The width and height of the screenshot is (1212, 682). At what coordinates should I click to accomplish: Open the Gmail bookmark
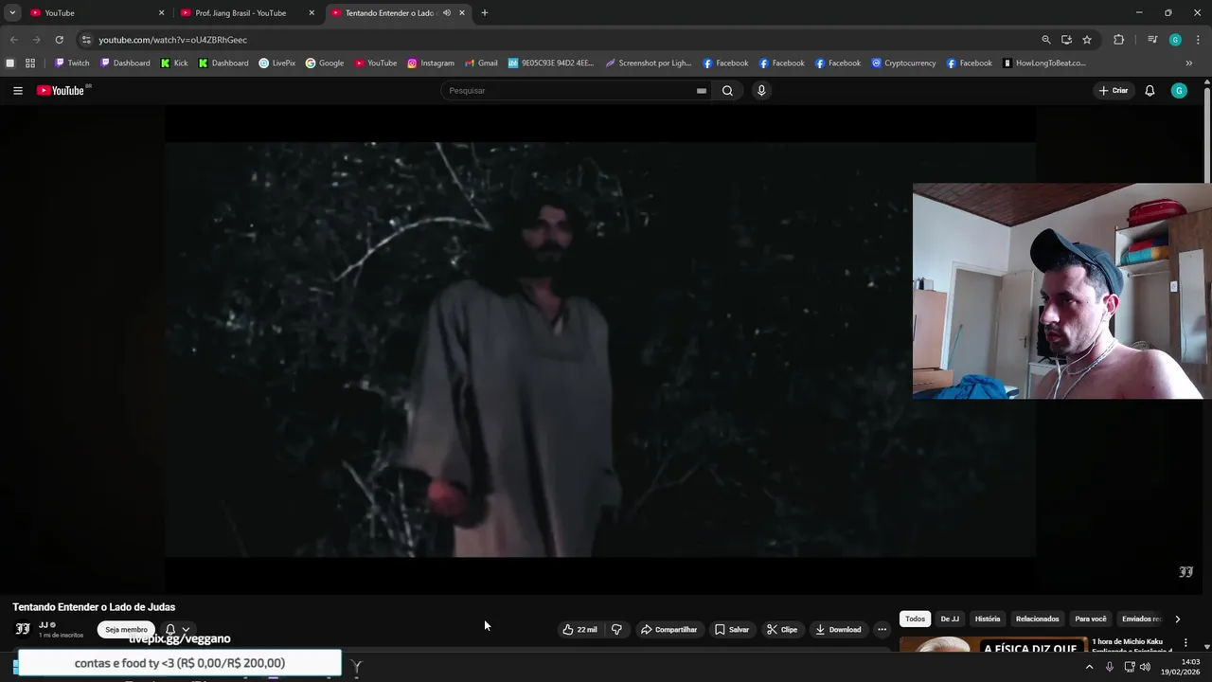tap(481, 63)
